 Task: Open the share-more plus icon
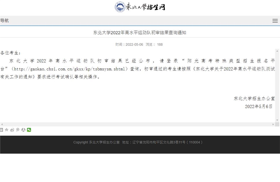point(1,130)
